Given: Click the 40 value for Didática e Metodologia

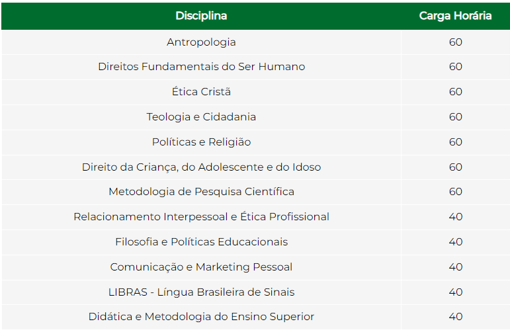Looking at the screenshot, I should [455, 317].
